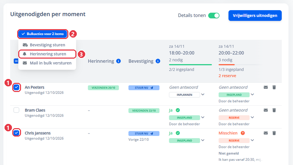Viewport: 293px width, 165px height.
Task: Click the 2 reserve text
Action: coord(227,76)
